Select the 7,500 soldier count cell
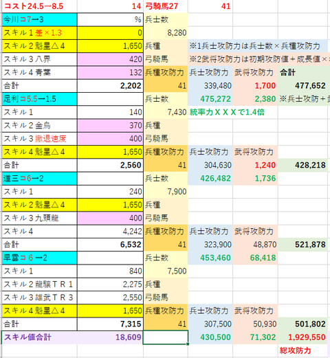 tap(166, 271)
